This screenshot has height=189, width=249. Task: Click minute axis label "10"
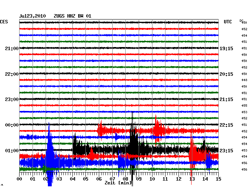click(152, 179)
